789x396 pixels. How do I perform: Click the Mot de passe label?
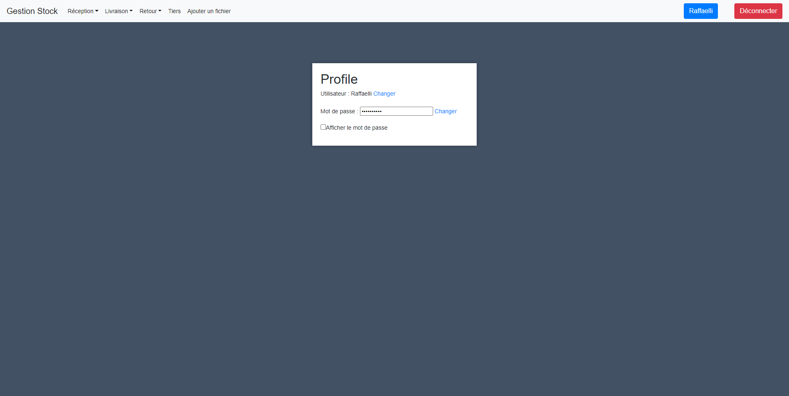coord(338,111)
